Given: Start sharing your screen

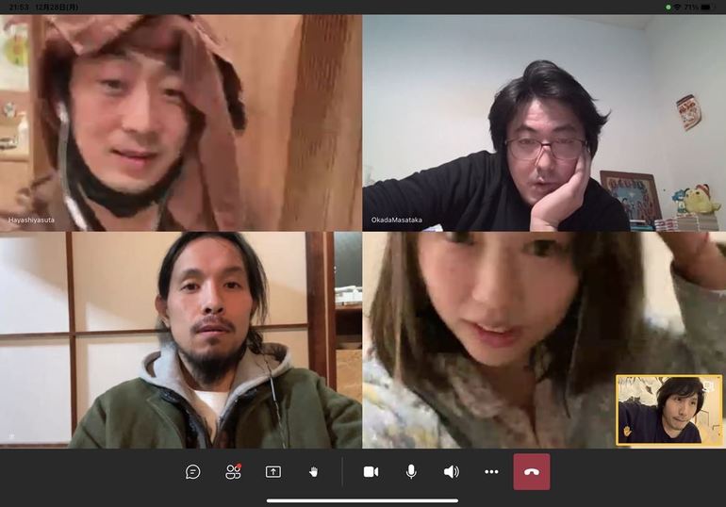Looking at the screenshot, I should click(x=273, y=471).
